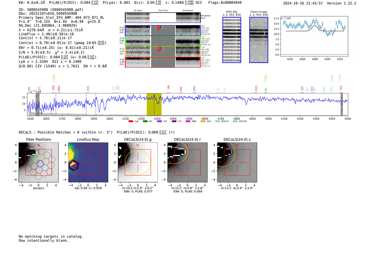Click the (K)CaII legend swatch
This screenshot has width=375, height=255.
point(217,121)
